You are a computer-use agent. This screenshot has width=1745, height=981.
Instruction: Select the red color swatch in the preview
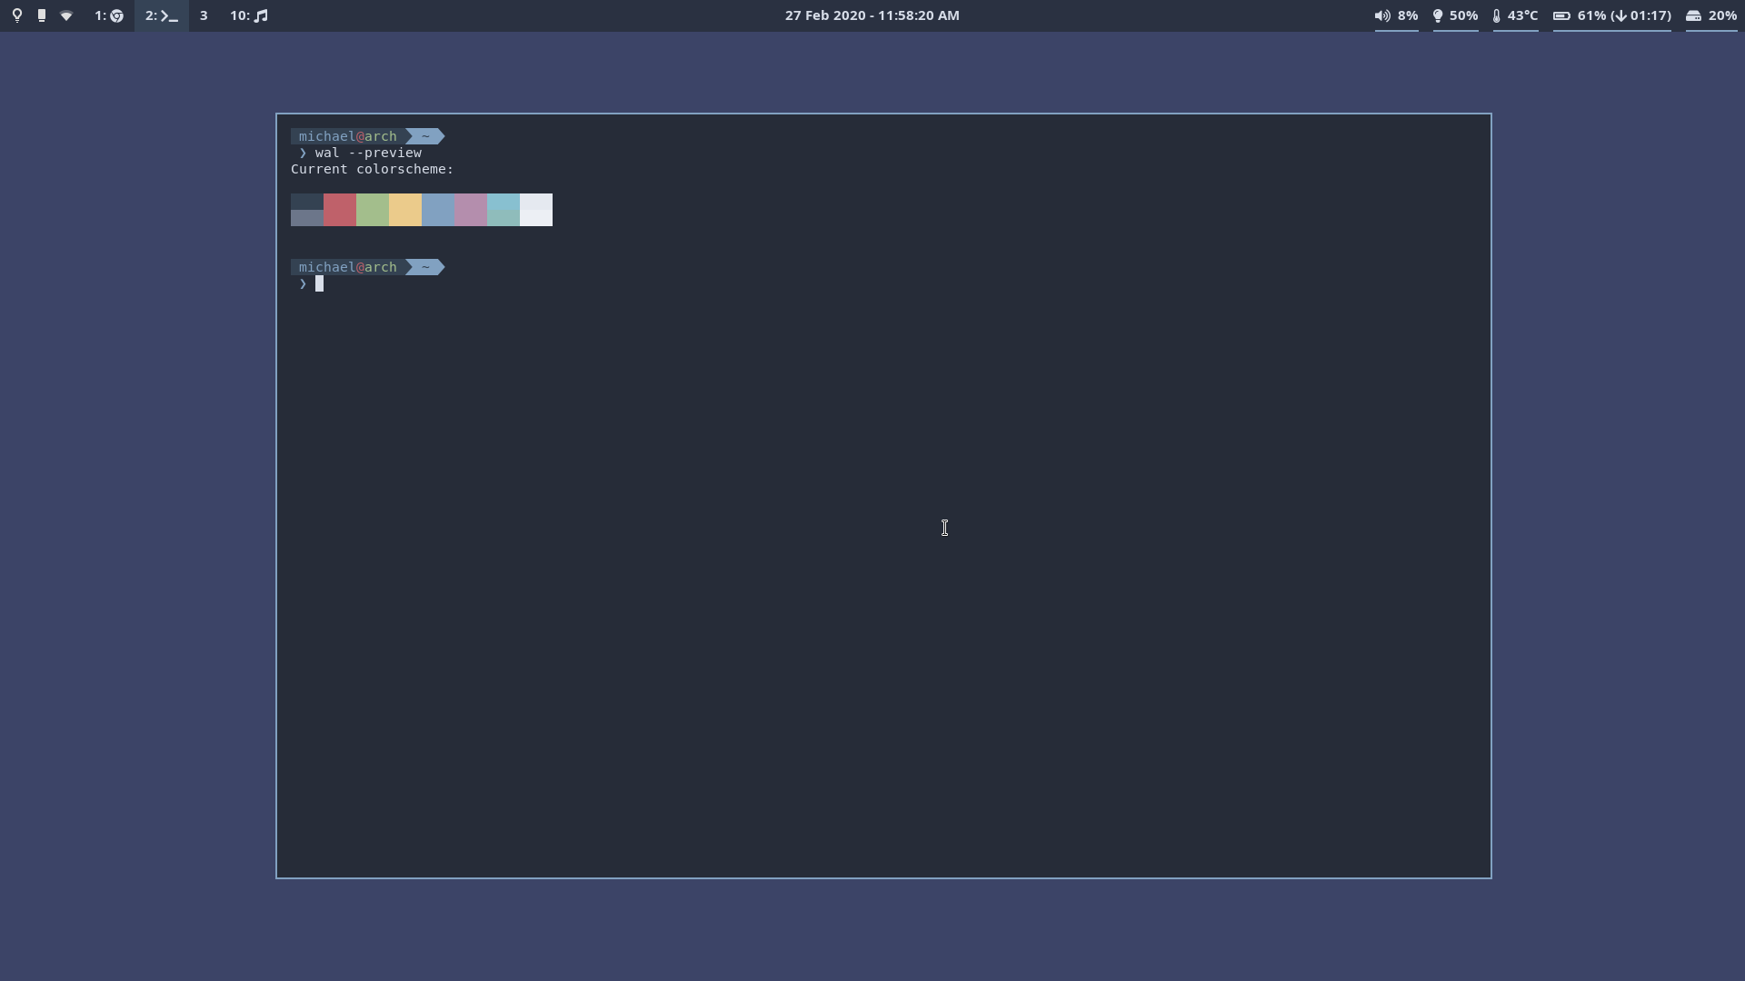(339, 210)
